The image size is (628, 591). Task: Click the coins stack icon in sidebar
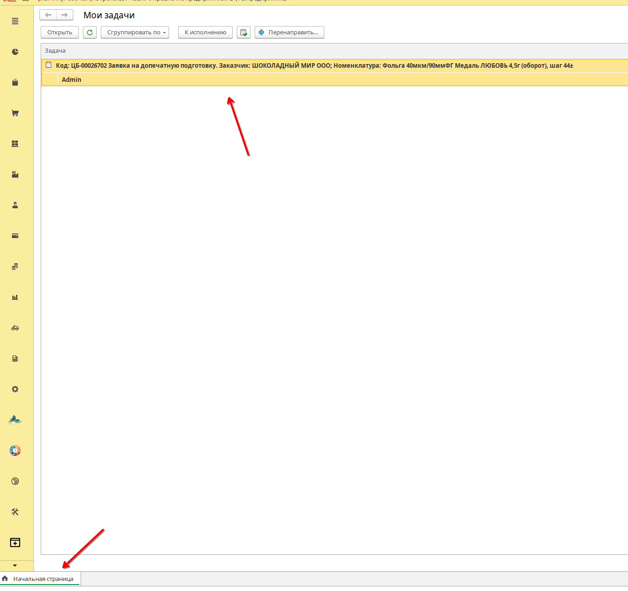coord(15,266)
